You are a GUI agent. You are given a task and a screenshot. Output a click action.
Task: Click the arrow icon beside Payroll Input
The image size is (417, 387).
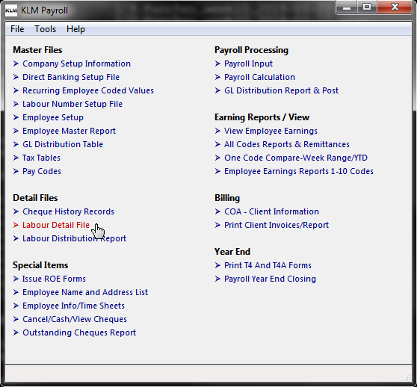click(x=217, y=64)
